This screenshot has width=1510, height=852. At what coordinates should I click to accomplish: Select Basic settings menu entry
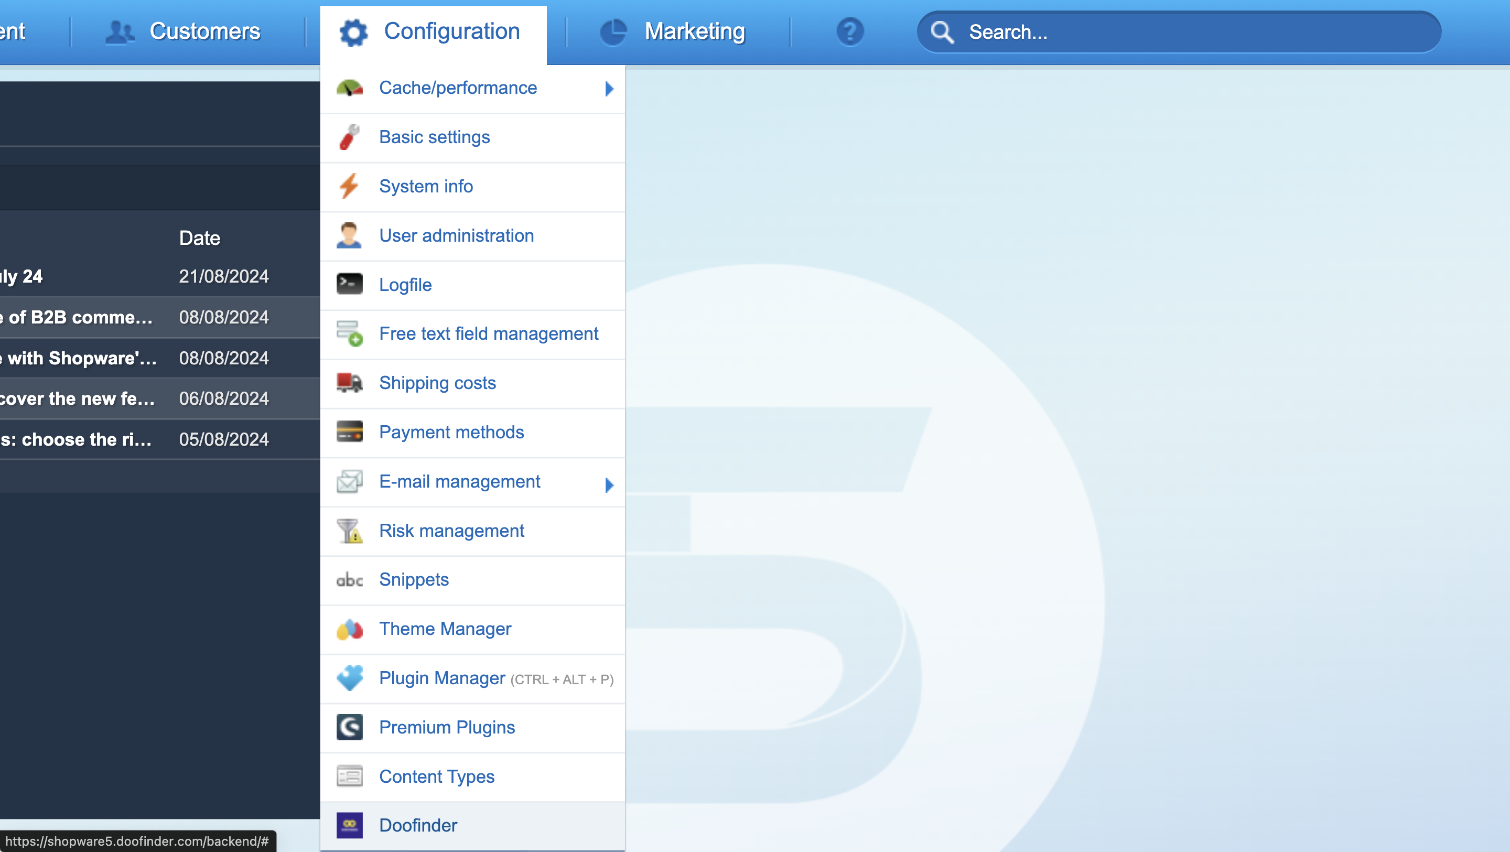(x=472, y=137)
